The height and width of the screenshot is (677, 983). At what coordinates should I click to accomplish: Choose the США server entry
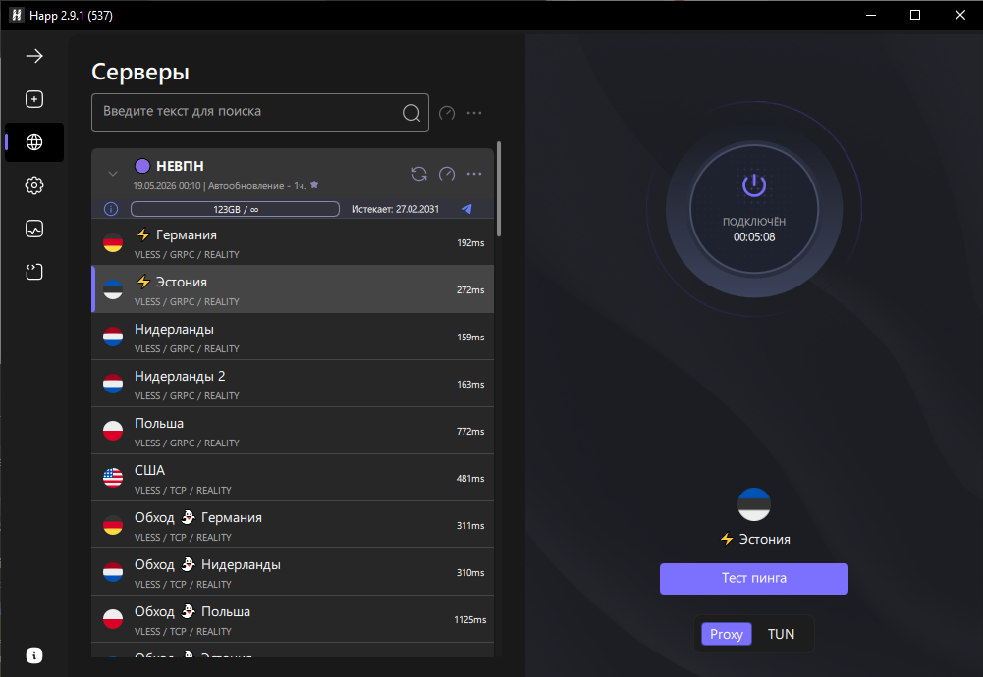point(293,478)
